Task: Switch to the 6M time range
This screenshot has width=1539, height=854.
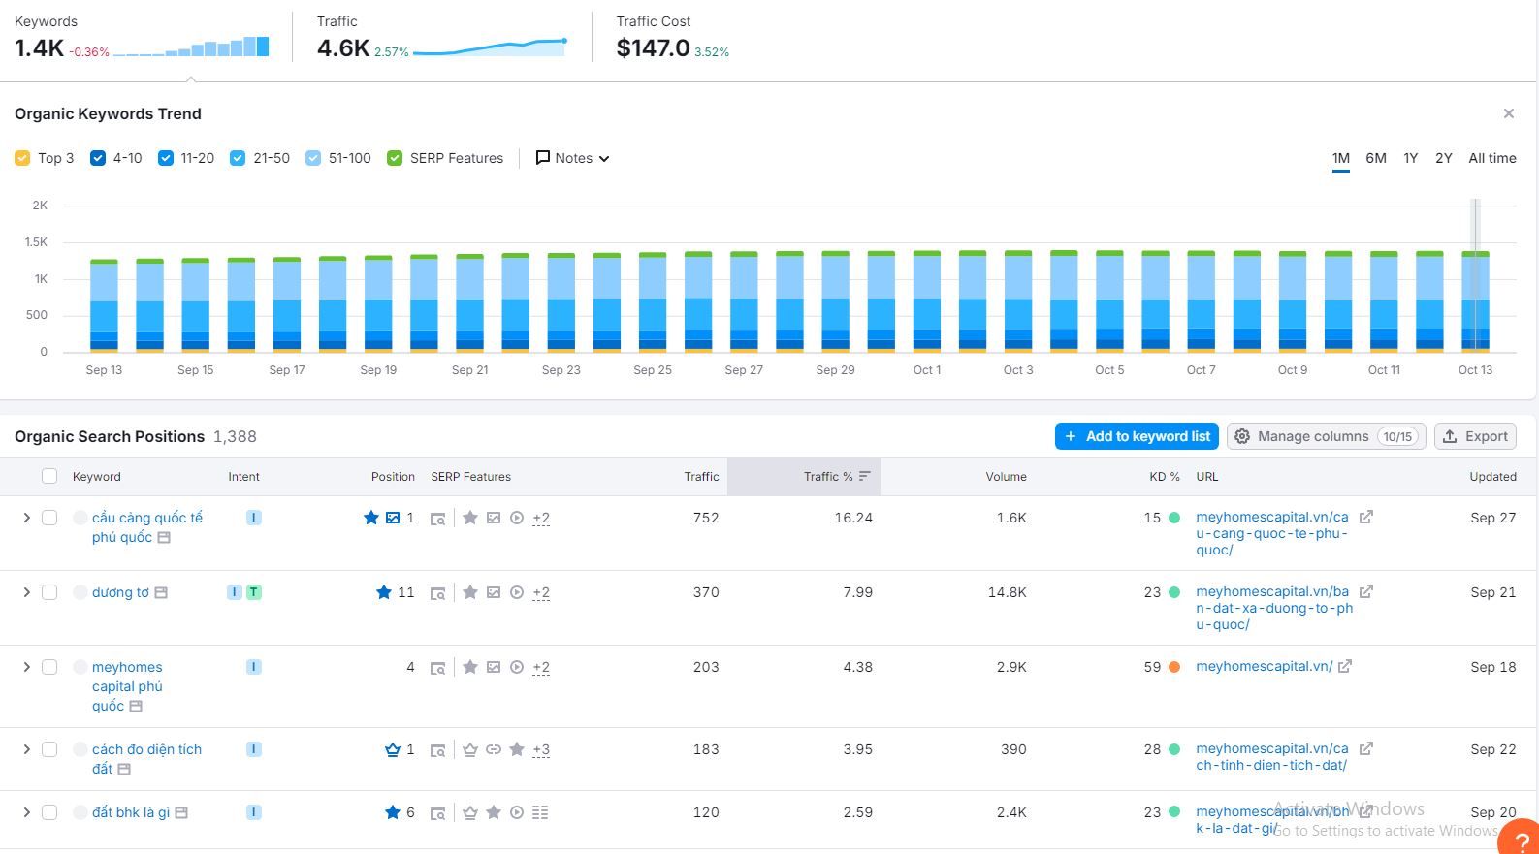Action: 1376,158
